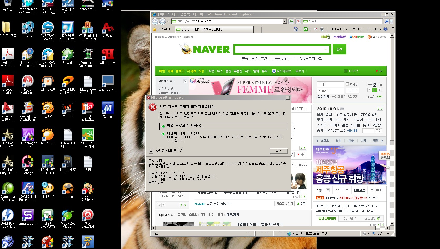
Task: Expand the 안전(S) dropdown menu
Action: tap(357, 29)
